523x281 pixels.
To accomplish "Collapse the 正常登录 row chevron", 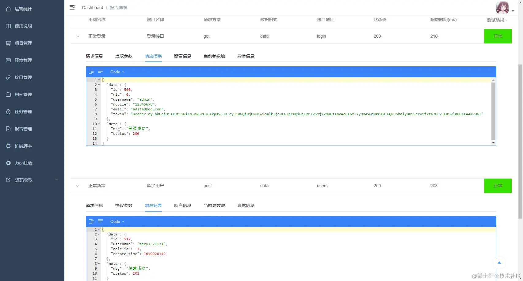I will 78,36.
